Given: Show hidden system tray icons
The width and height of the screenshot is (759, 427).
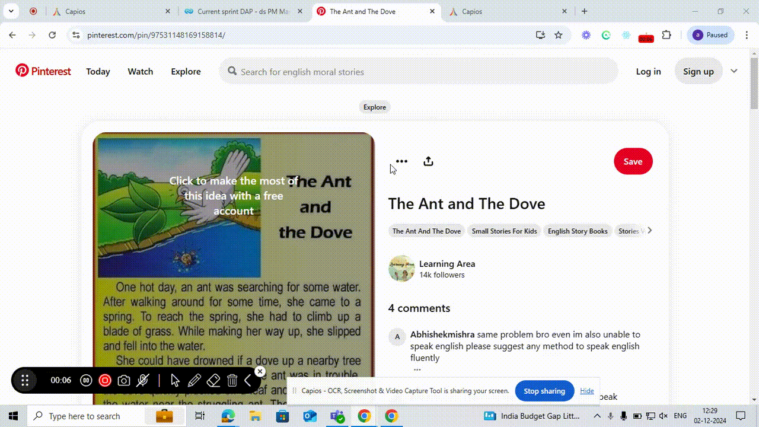Looking at the screenshot, I should tap(597, 416).
